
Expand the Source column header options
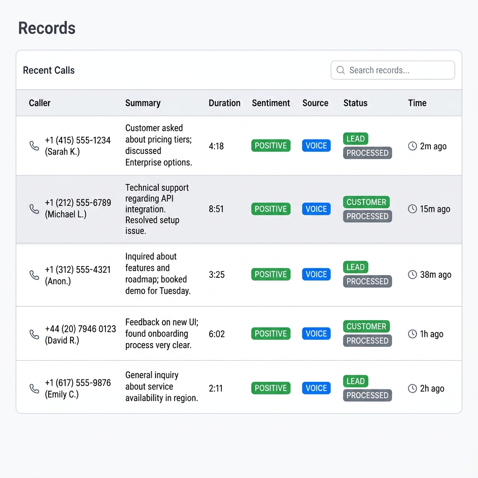(315, 103)
